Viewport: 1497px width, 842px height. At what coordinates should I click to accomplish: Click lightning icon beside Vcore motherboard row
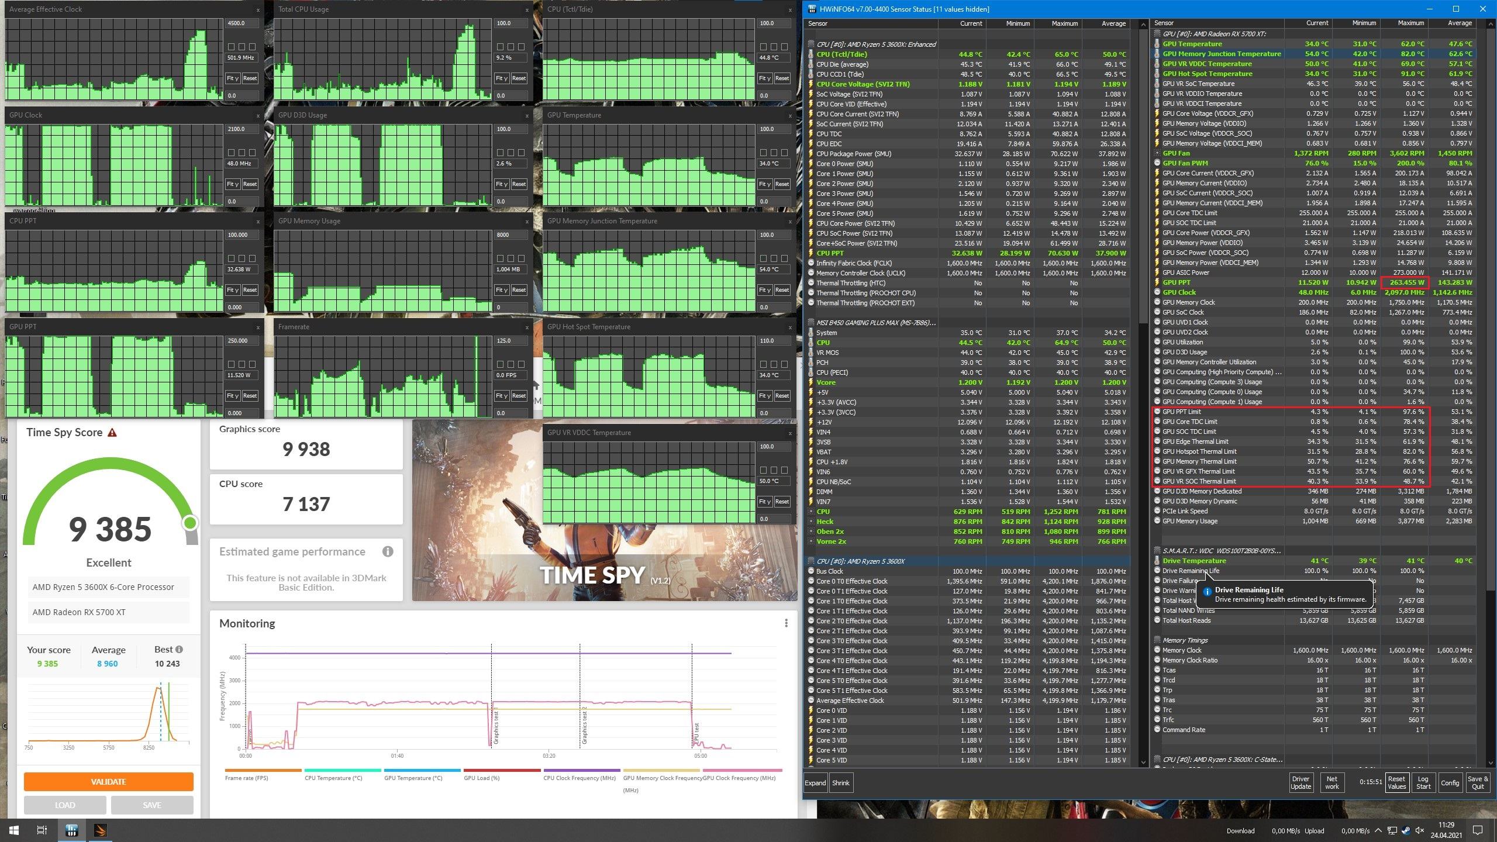tap(811, 382)
